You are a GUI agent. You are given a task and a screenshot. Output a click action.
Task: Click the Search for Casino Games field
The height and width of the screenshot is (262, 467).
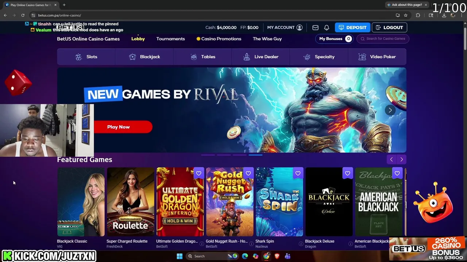pyautogui.click(x=383, y=39)
